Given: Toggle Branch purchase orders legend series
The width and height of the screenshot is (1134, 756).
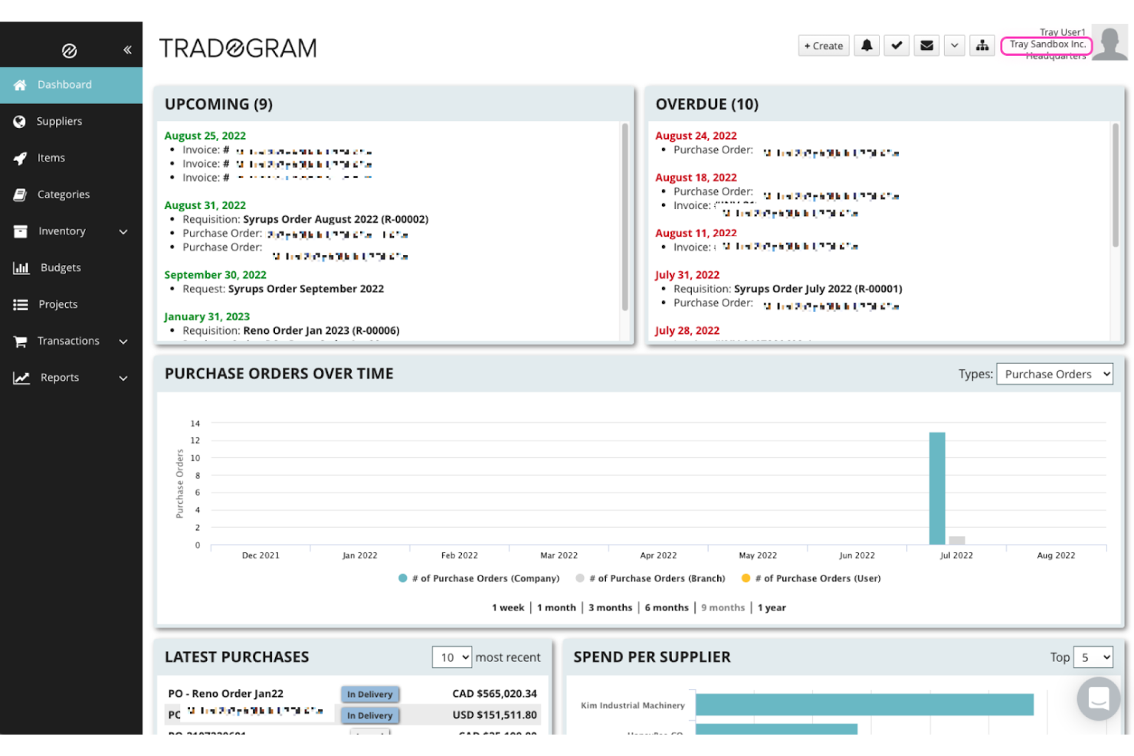Looking at the screenshot, I should 651,579.
